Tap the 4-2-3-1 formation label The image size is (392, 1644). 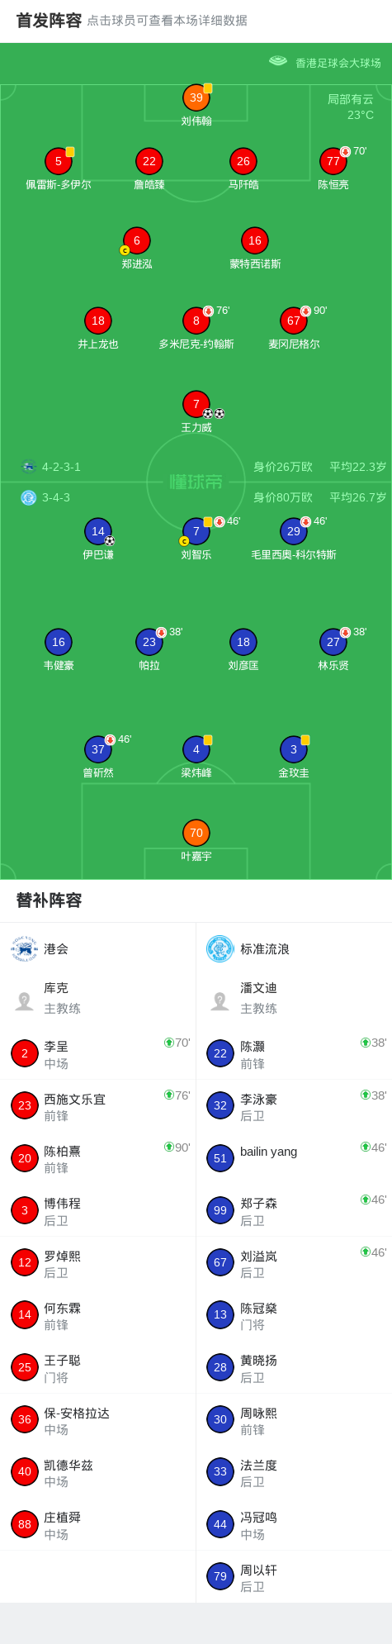pos(61,467)
